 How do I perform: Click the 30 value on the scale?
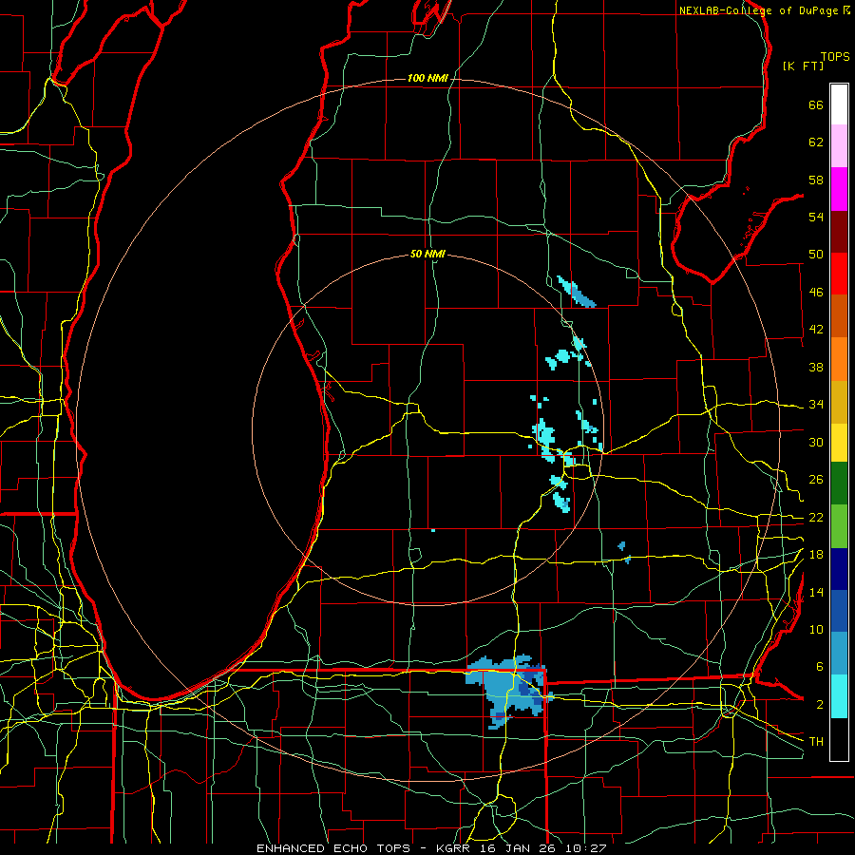[816, 442]
